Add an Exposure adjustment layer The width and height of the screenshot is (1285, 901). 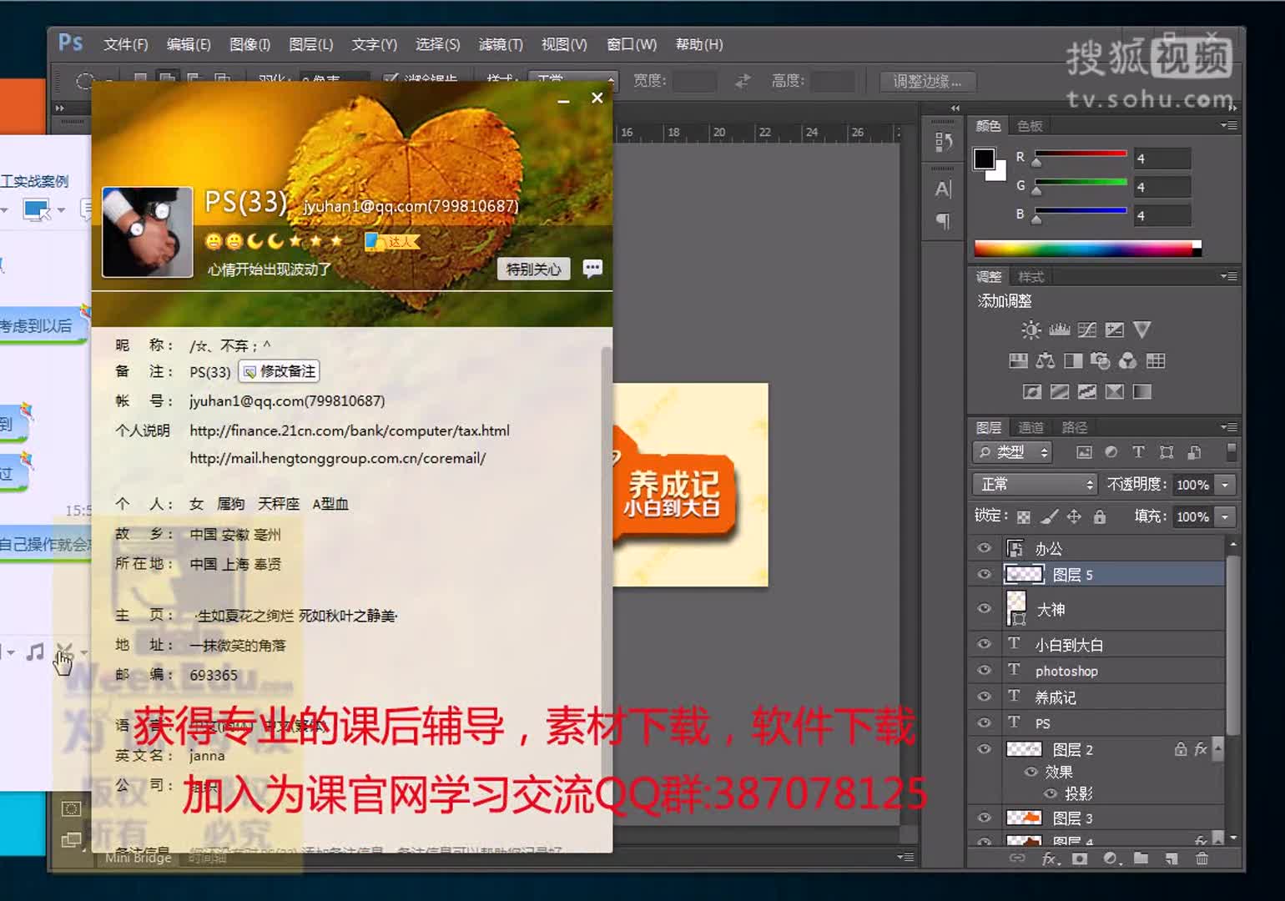(1115, 330)
